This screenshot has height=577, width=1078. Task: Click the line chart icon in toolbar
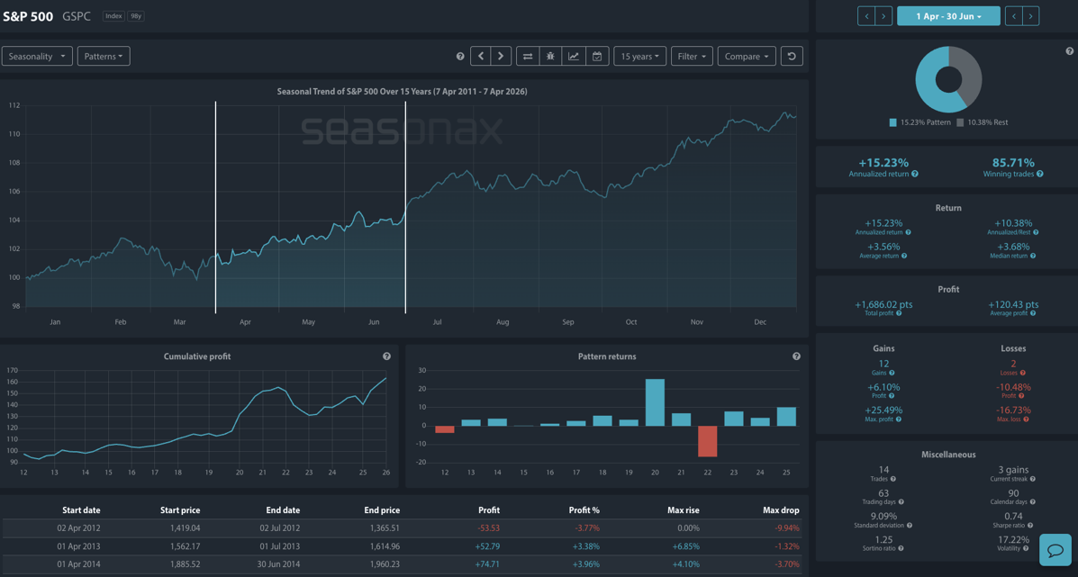point(574,57)
